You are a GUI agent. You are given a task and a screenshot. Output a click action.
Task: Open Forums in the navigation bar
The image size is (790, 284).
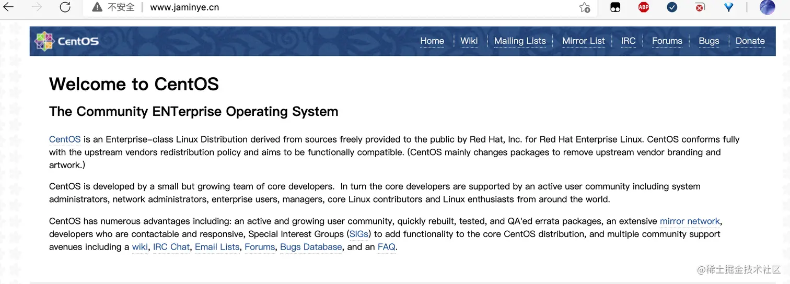click(x=667, y=41)
